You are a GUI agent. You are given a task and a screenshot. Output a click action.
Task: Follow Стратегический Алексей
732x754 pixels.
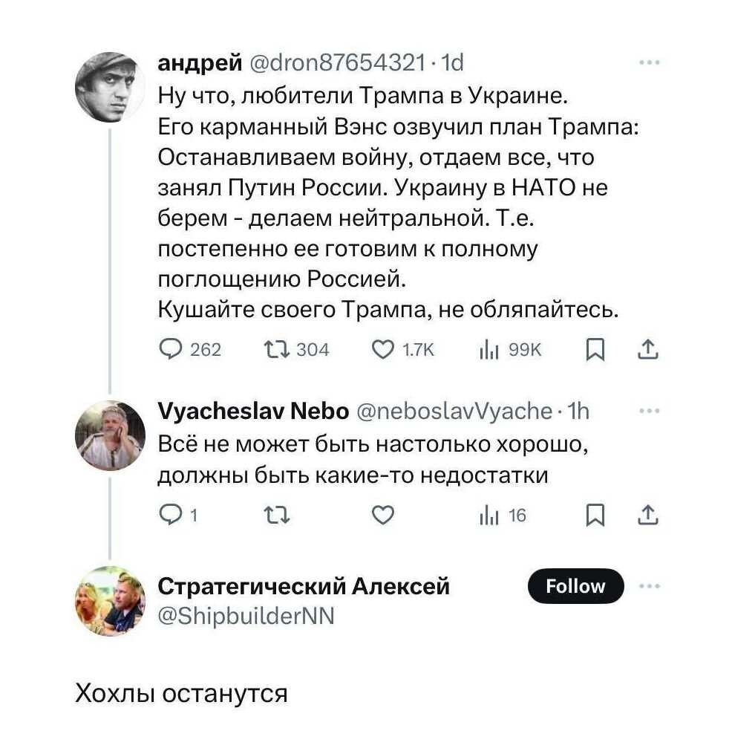575,586
